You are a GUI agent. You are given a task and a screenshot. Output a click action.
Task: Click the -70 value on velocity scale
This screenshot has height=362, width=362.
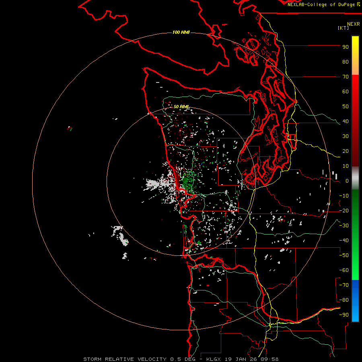pyautogui.click(x=344, y=285)
